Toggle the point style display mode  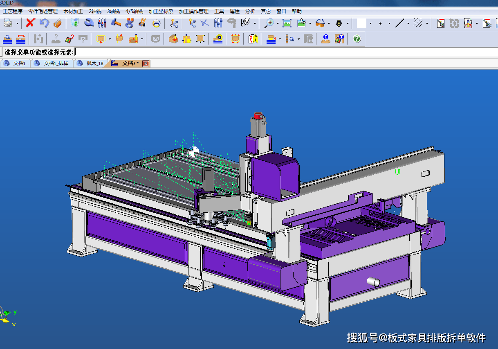[381, 23]
